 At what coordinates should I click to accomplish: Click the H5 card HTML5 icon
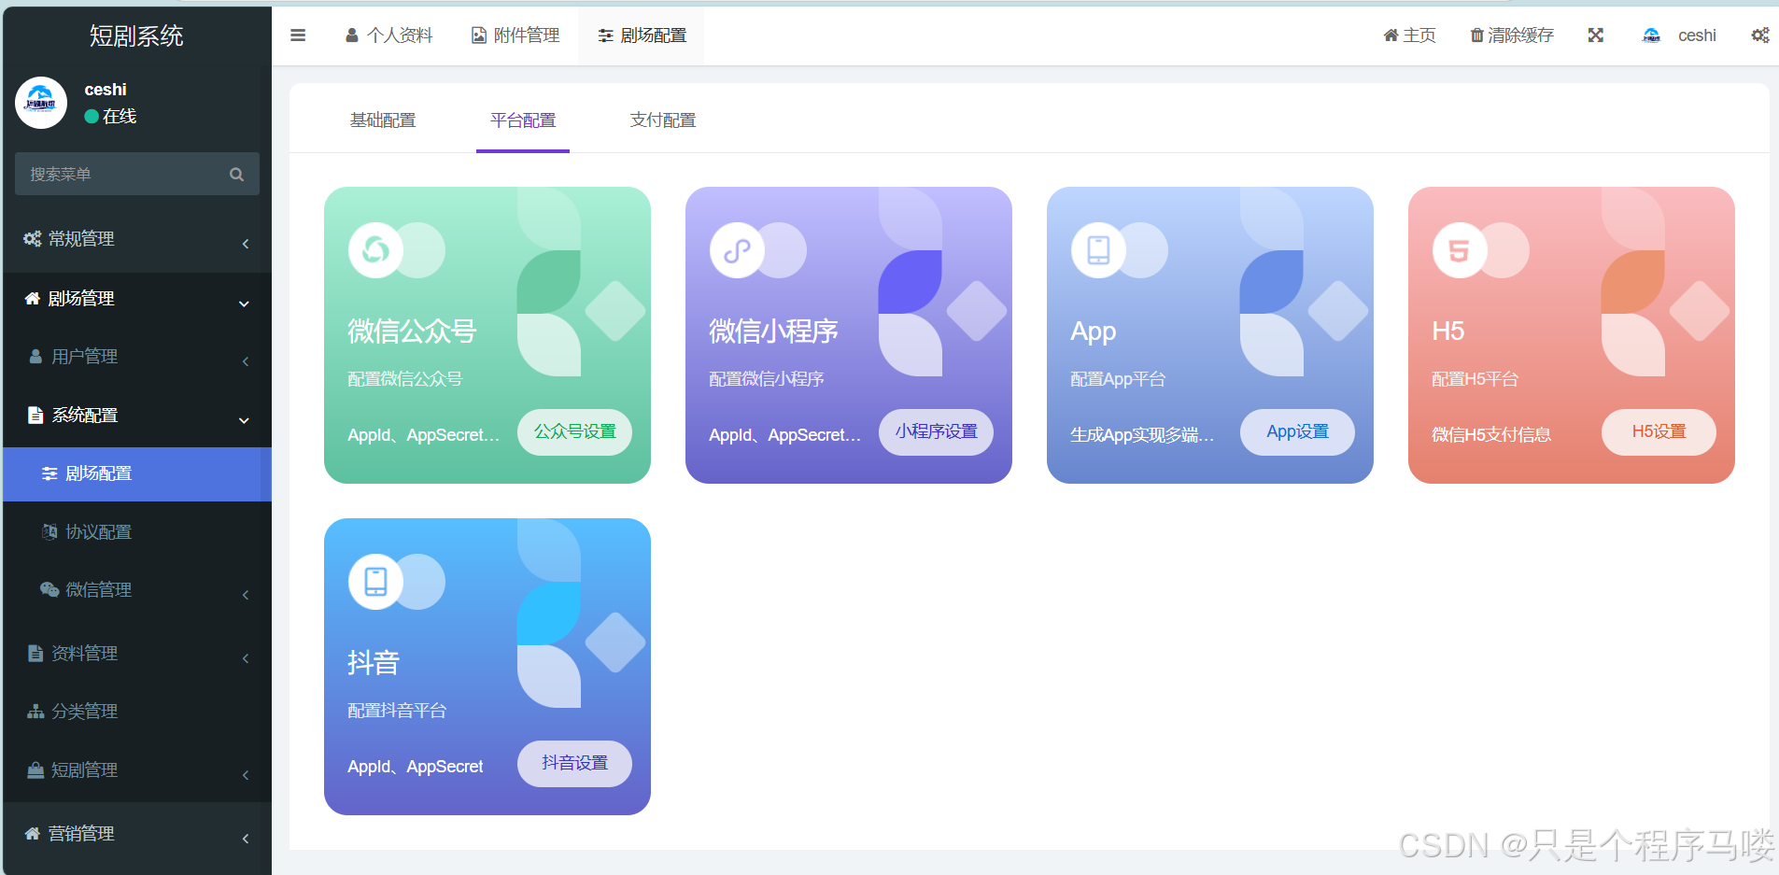coord(1460,250)
